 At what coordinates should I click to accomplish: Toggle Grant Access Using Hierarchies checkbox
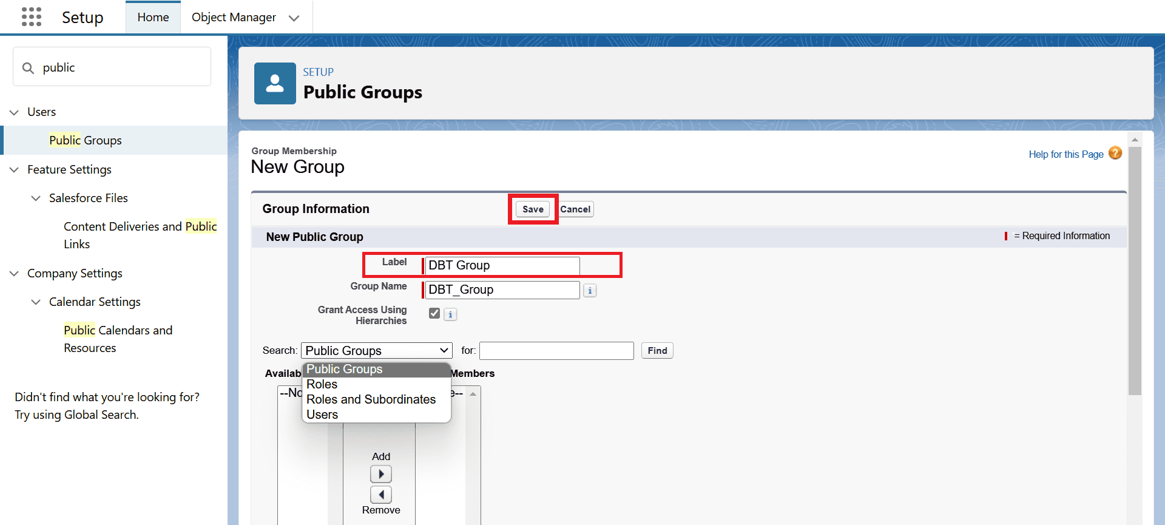pyautogui.click(x=434, y=313)
